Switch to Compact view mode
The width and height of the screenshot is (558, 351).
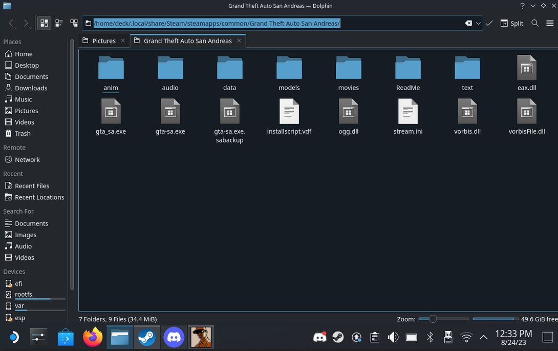click(x=59, y=23)
